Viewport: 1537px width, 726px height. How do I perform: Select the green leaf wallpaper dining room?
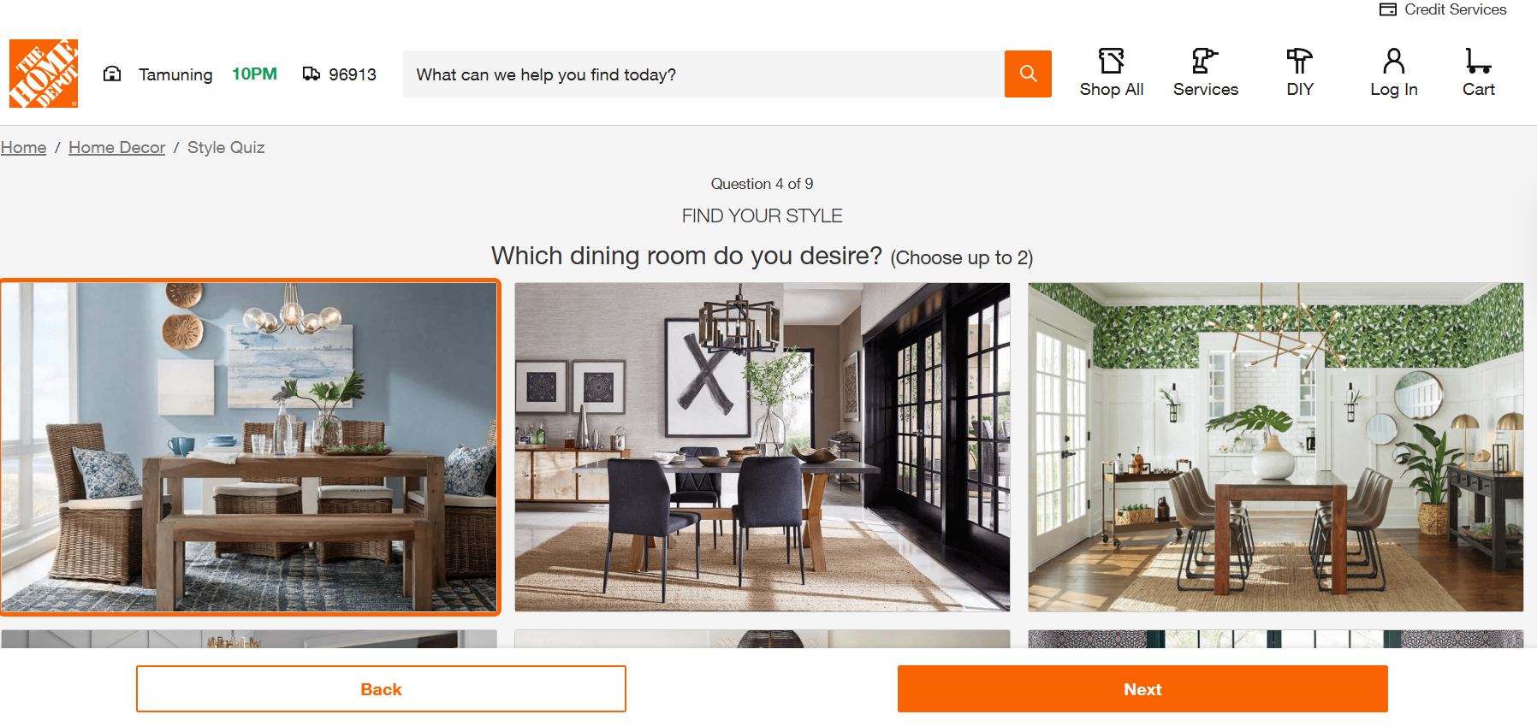pyautogui.click(x=1275, y=447)
